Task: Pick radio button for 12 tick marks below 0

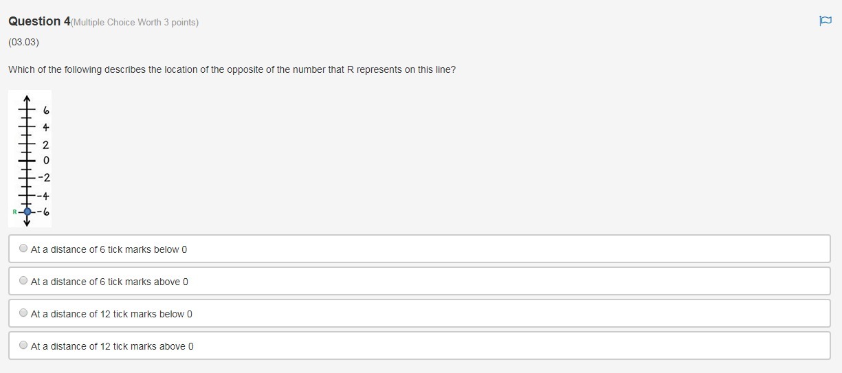Action: [x=24, y=313]
